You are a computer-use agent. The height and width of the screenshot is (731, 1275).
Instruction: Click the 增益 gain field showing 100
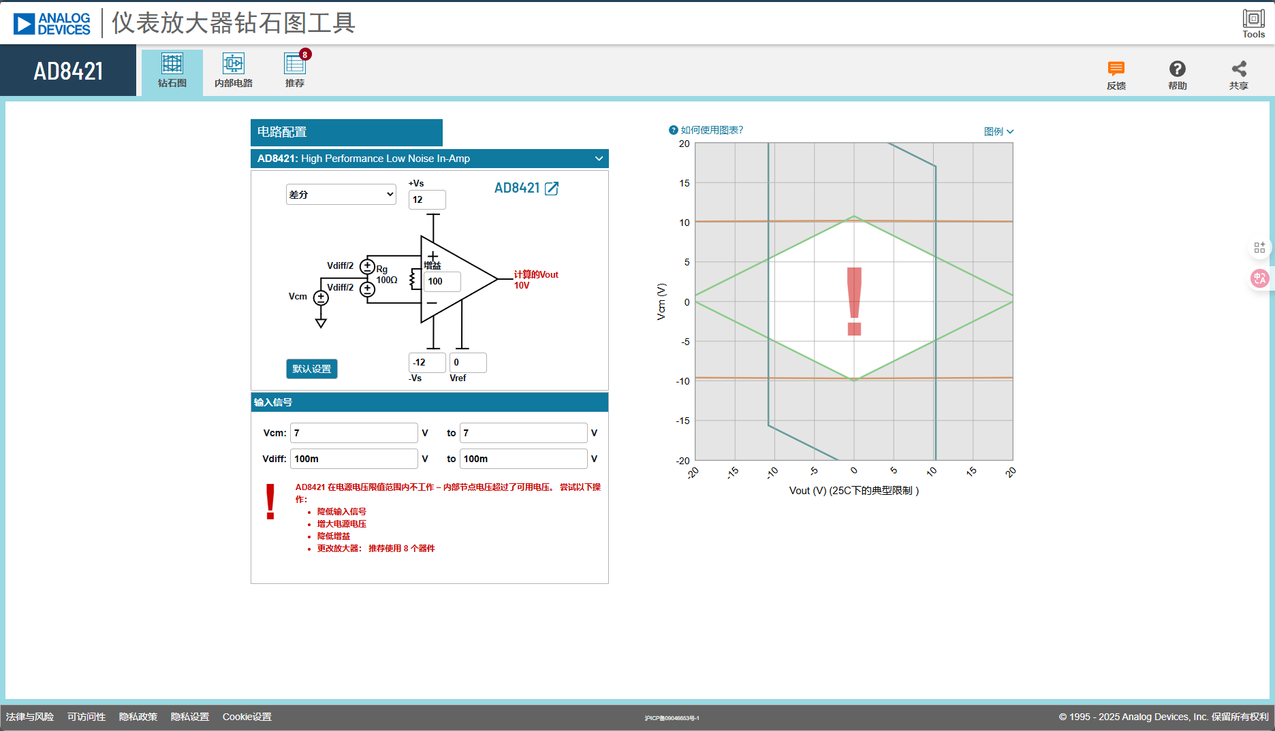pos(442,281)
